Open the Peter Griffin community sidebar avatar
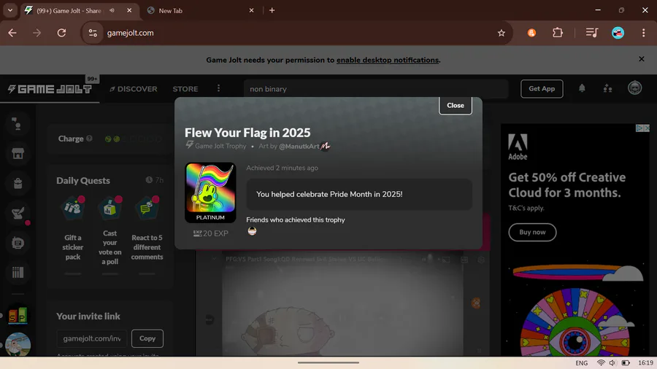657x369 pixels. (18, 344)
